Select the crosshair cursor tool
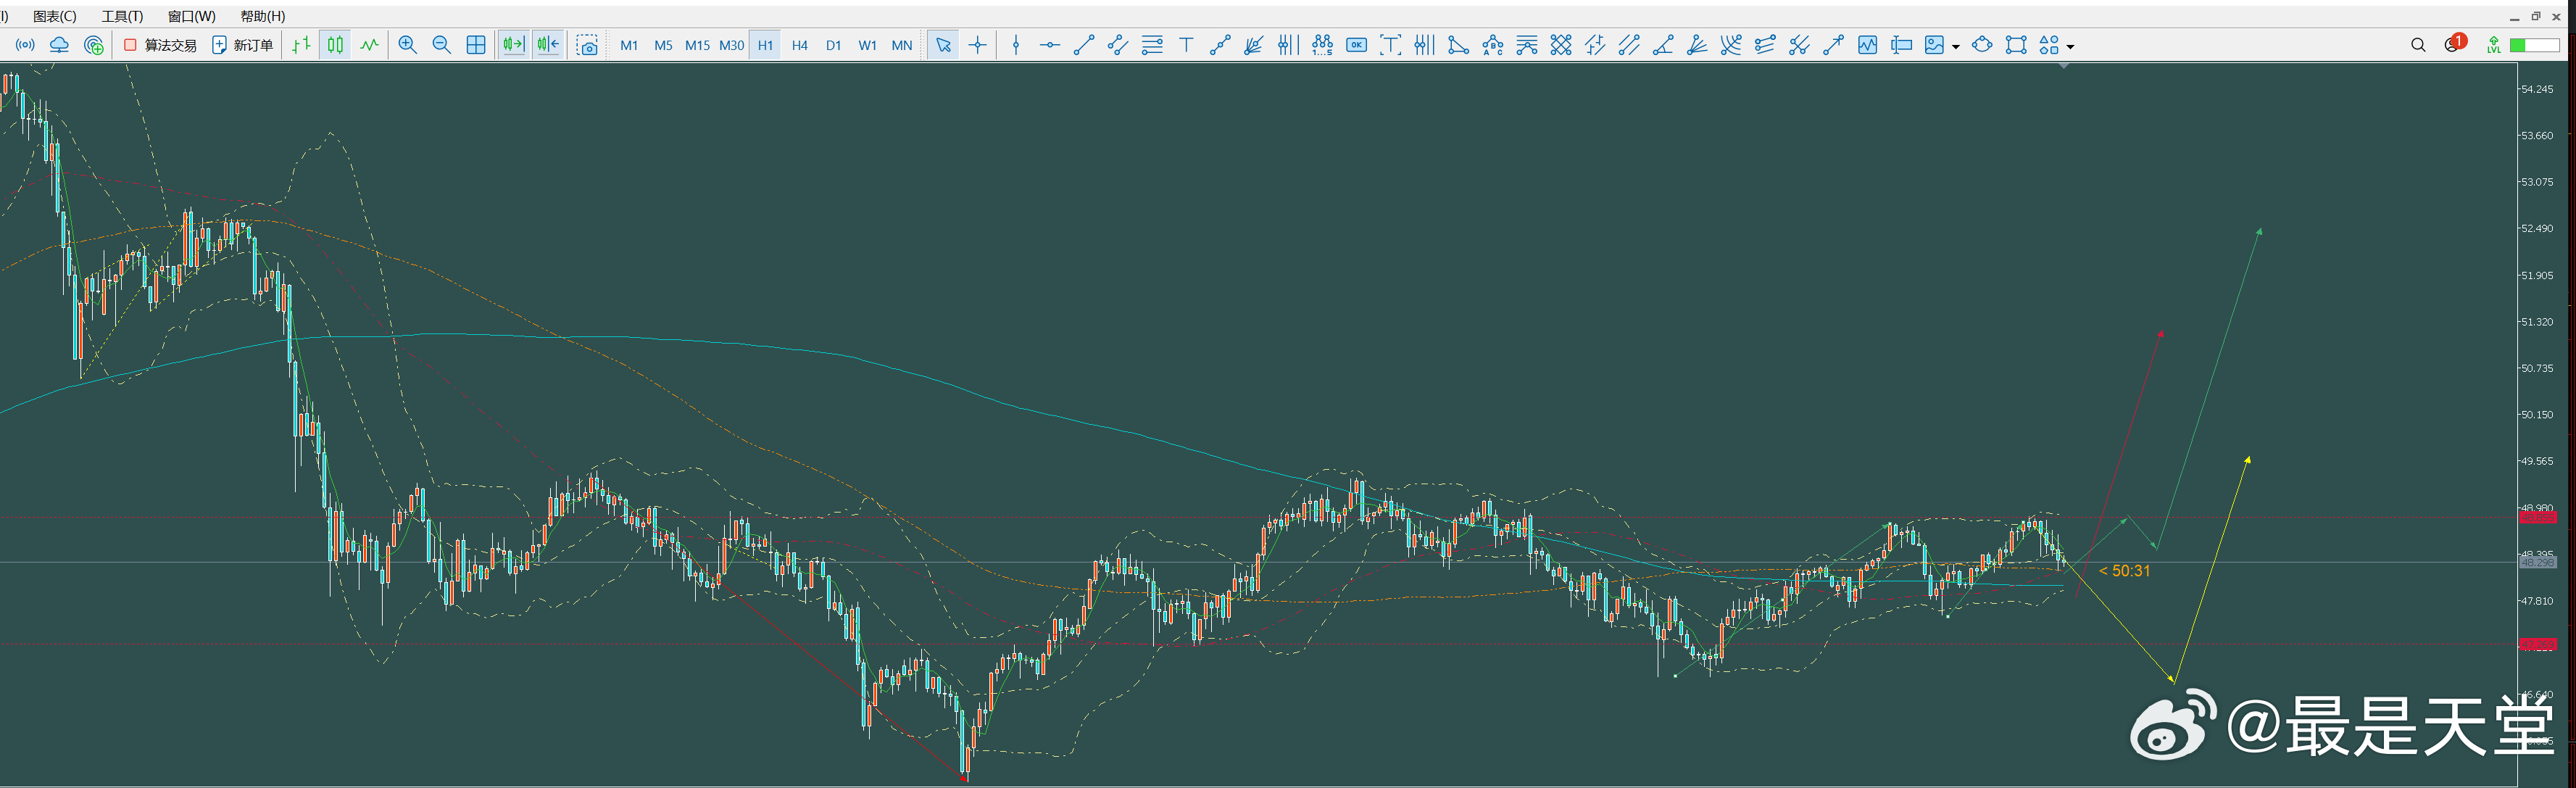 tap(977, 45)
